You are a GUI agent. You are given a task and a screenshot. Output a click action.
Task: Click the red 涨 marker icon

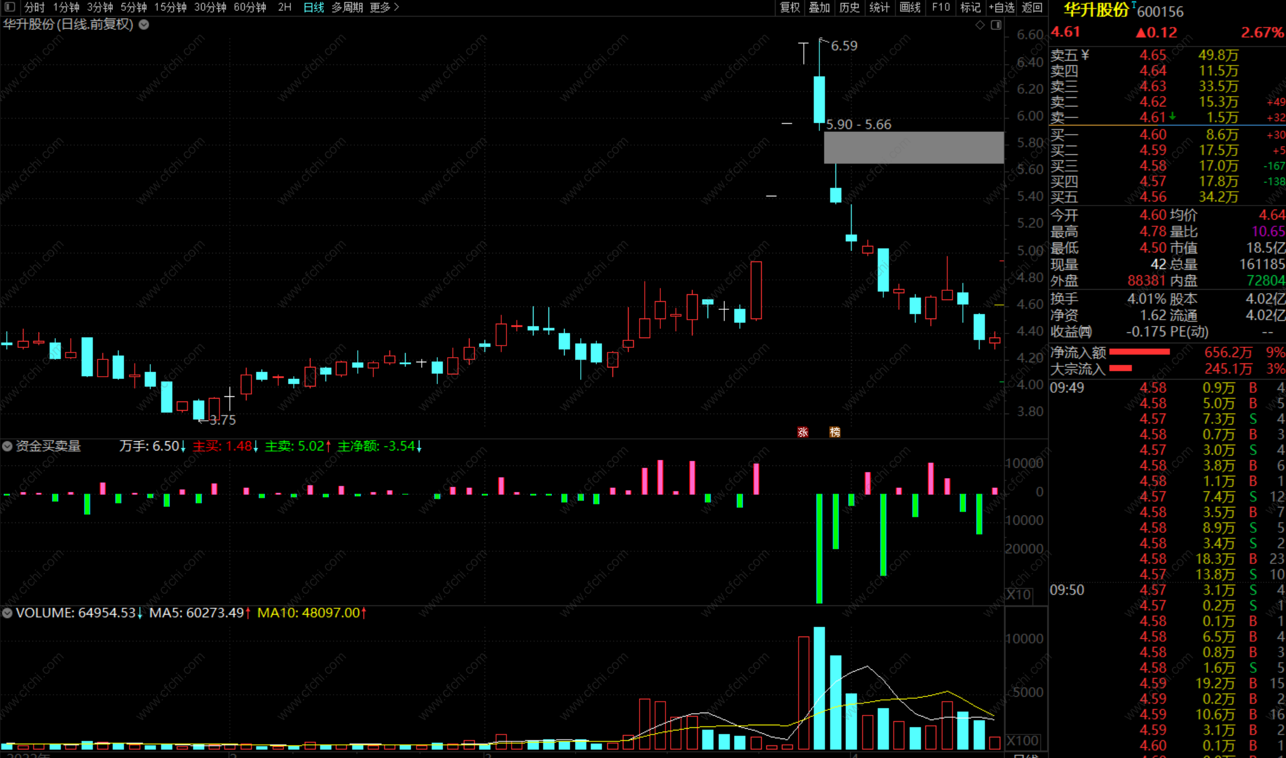[803, 432]
